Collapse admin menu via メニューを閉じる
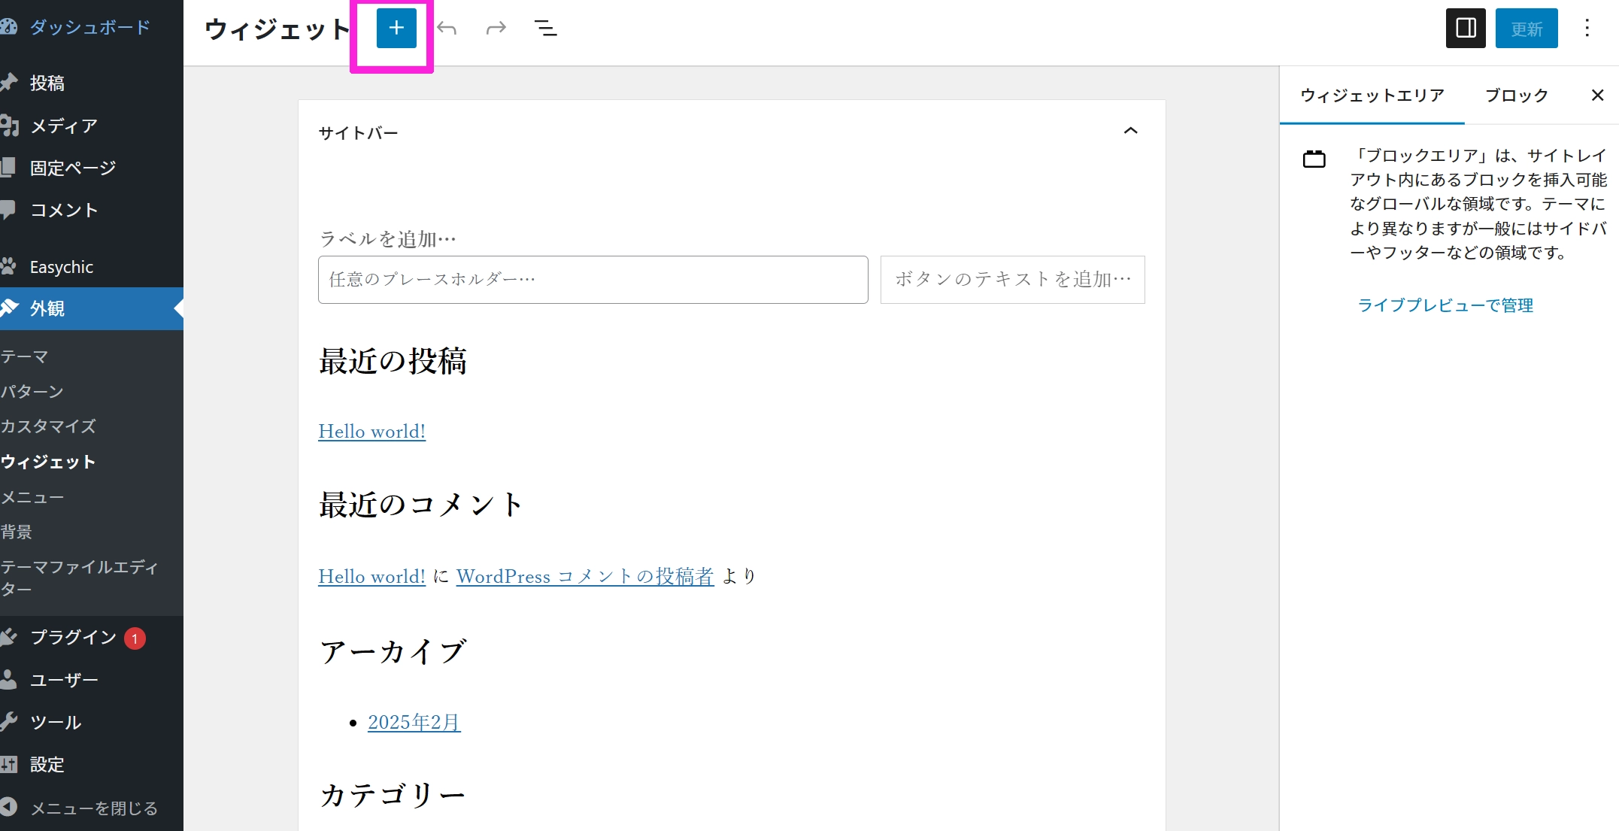The height and width of the screenshot is (831, 1619). point(93,808)
